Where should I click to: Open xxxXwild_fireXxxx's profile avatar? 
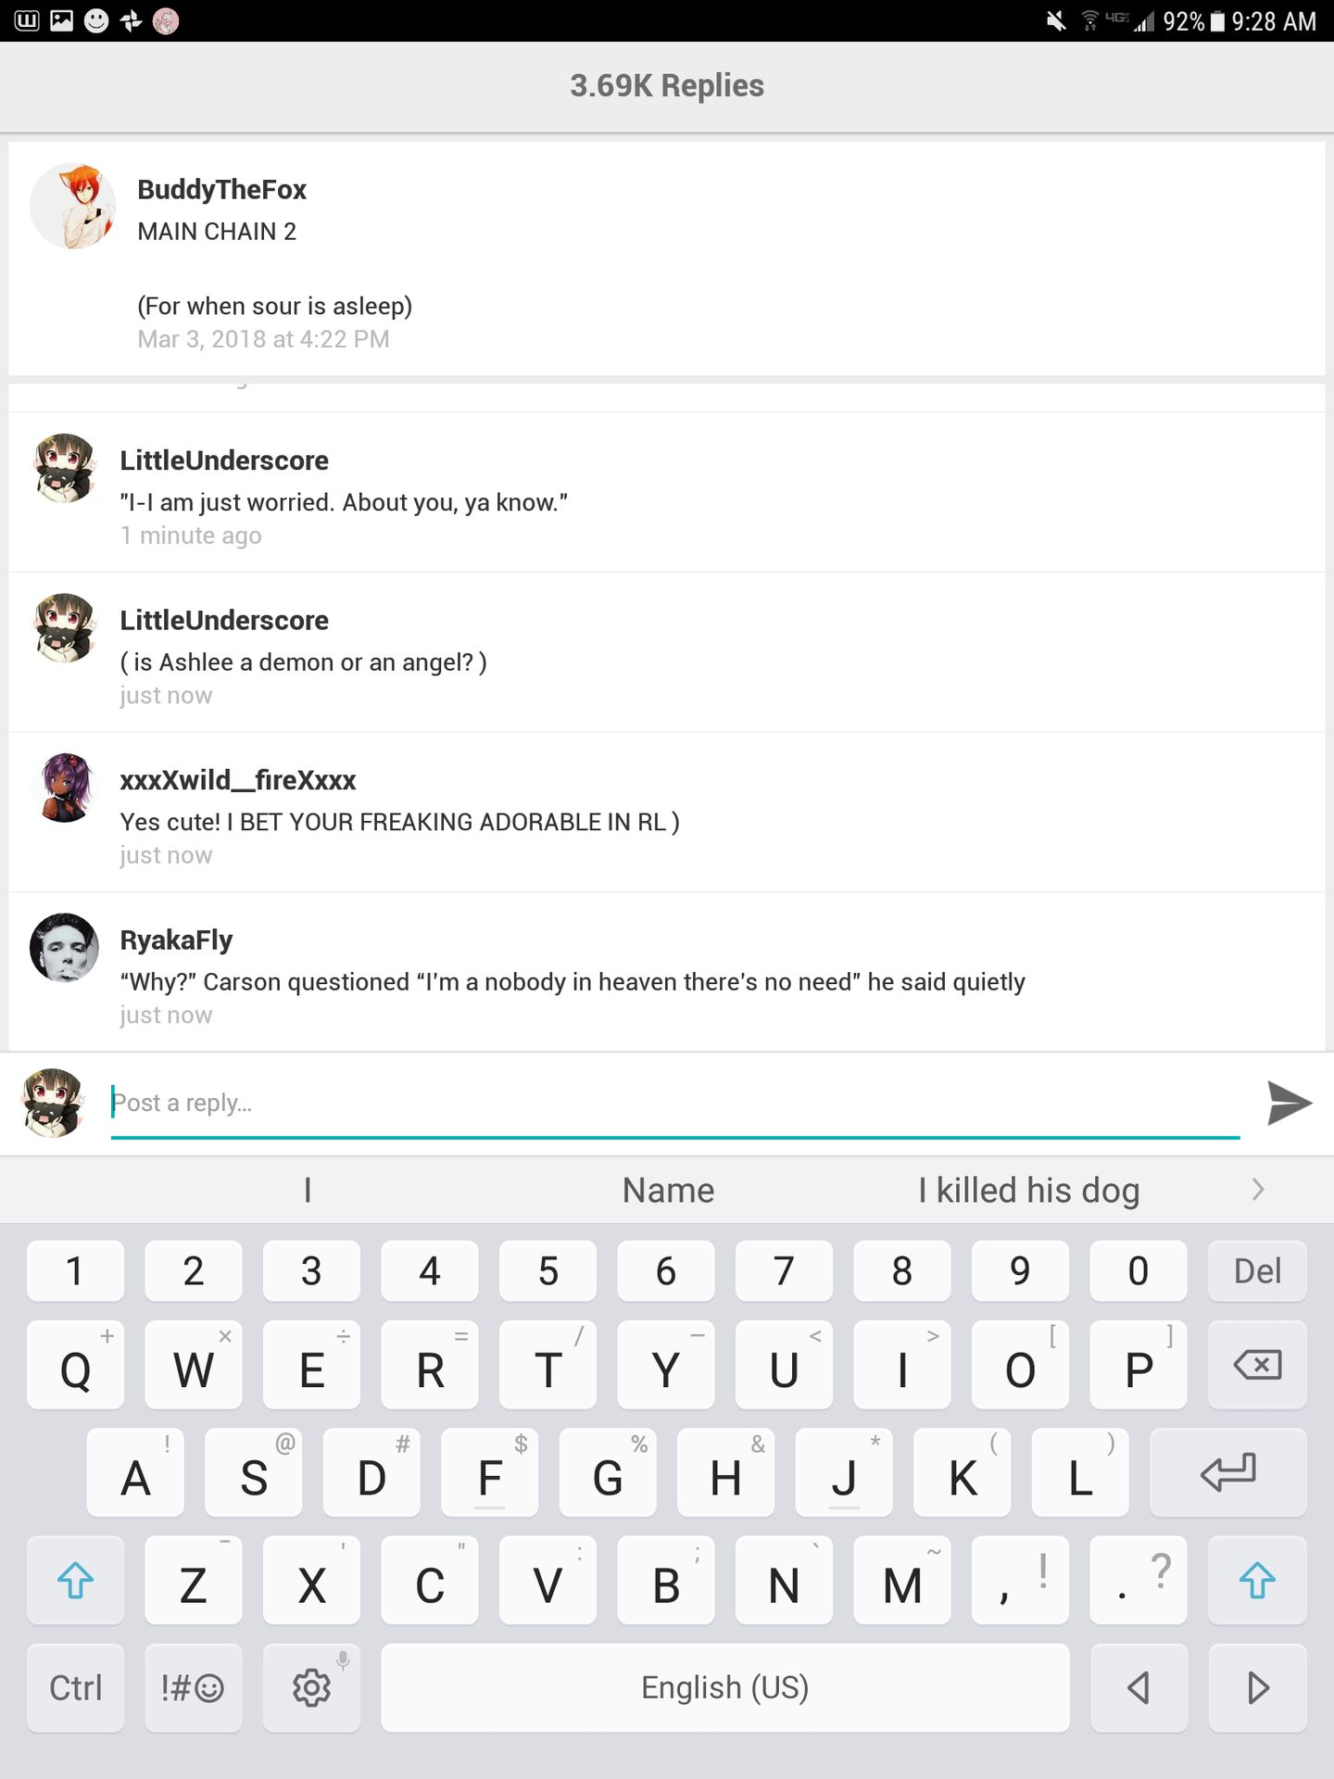coord(64,788)
